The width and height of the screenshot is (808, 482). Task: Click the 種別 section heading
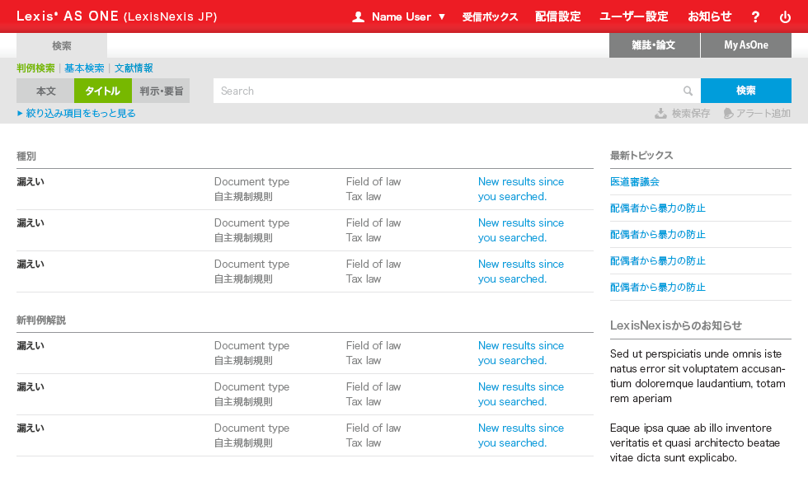coord(26,156)
